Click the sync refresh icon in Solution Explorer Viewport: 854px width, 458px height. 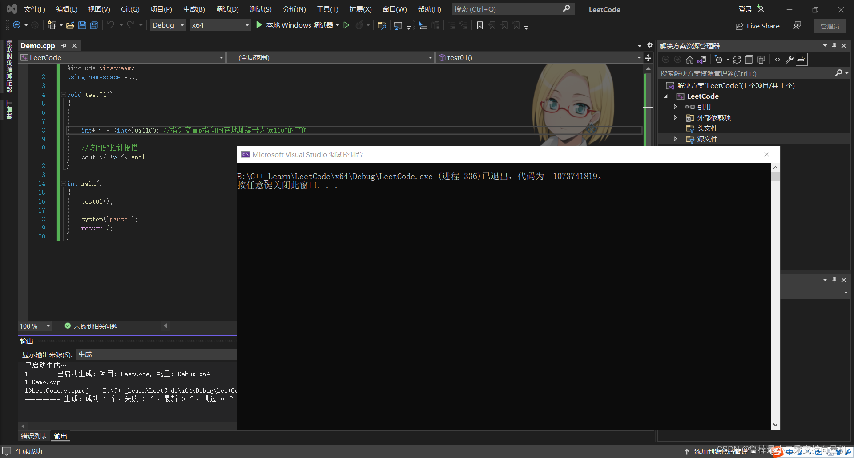click(x=737, y=60)
